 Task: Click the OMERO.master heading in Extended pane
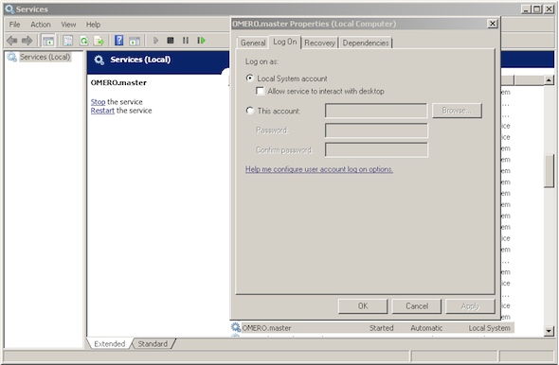click(118, 82)
